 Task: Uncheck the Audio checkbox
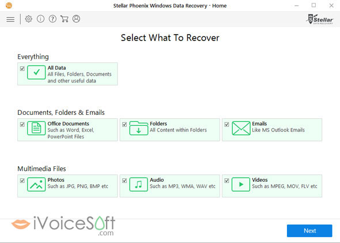pyautogui.click(x=124, y=181)
